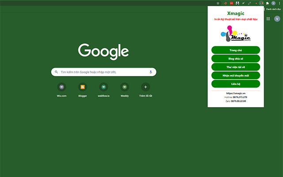Click the Xmagic popup title
Image resolution: width=283 pixels, height=177 pixels.
[x=236, y=13]
